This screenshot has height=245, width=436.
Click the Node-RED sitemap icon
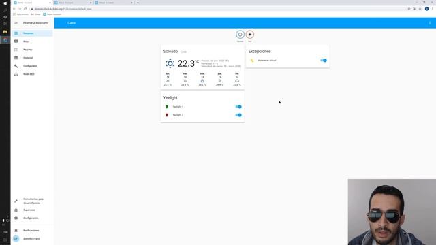coord(16,74)
